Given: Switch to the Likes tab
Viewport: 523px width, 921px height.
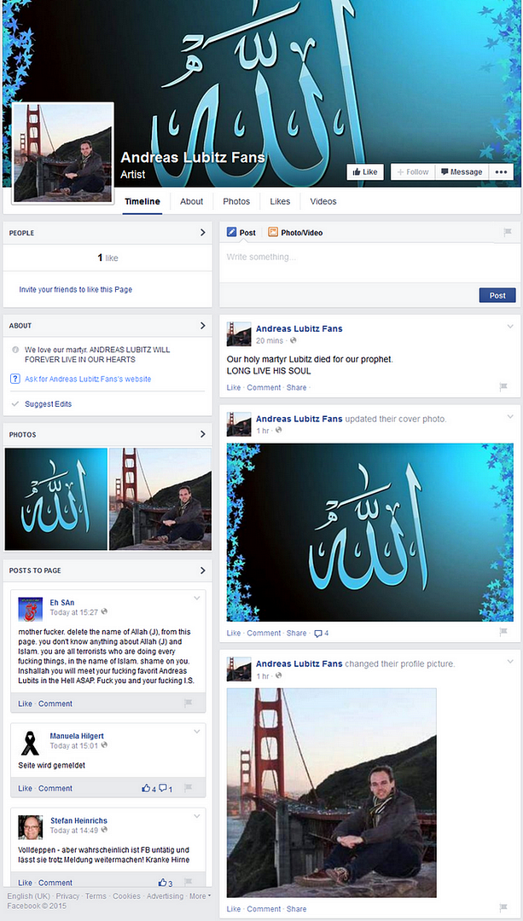Looking at the screenshot, I should pyautogui.click(x=280, y=201).
